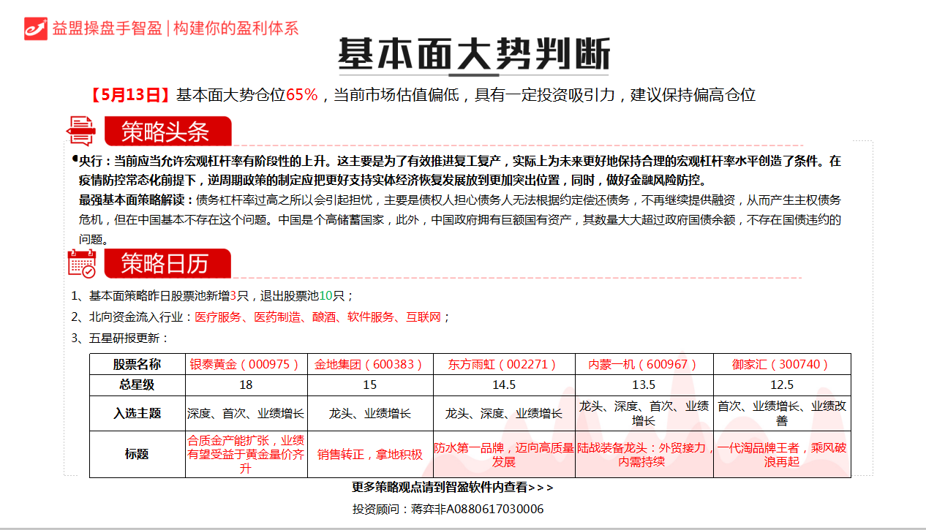
Task: Click the 医药制造 industry link
Action: click(277, 317)
